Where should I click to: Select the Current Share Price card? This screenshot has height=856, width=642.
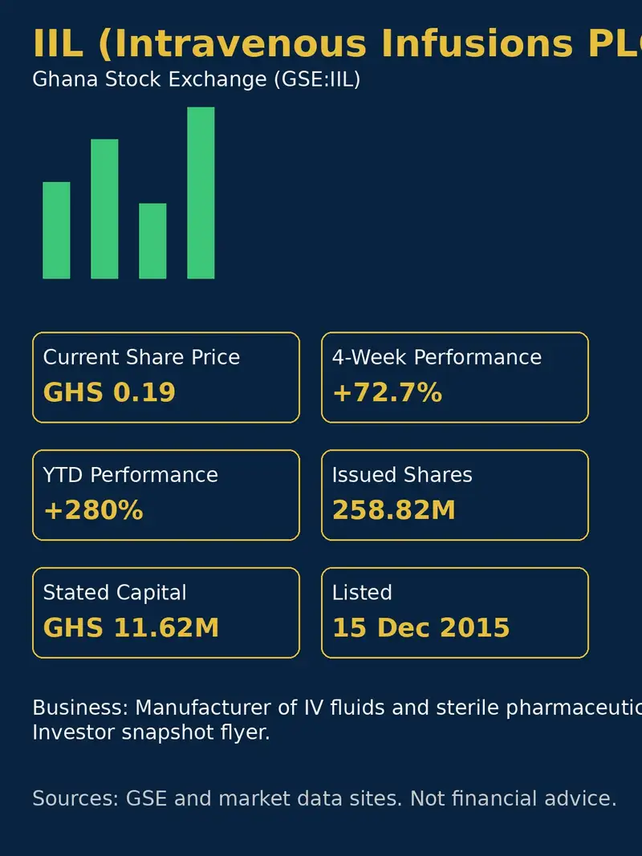point(166,377)
